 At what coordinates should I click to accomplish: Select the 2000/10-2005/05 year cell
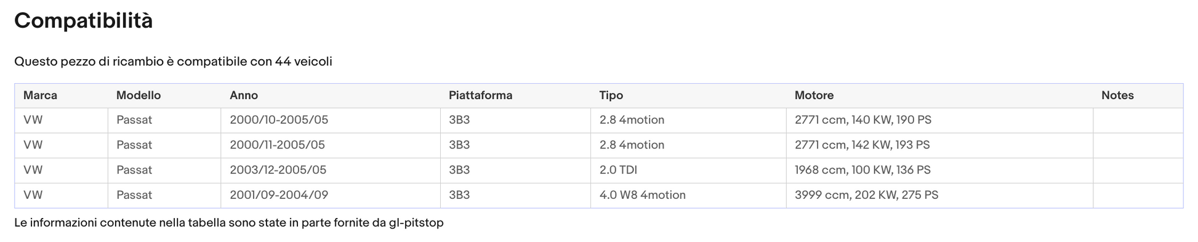point(331,120)
